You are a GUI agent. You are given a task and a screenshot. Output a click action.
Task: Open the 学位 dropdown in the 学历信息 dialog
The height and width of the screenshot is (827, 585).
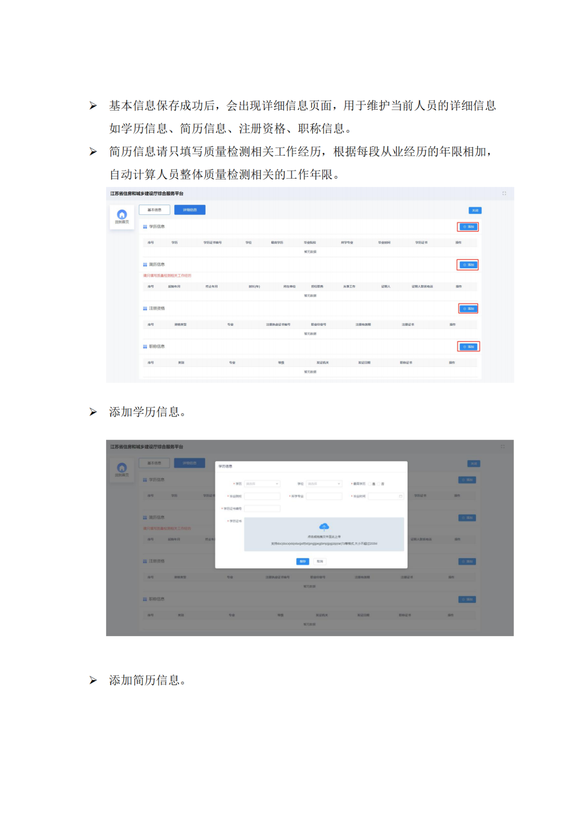(324, 483)
